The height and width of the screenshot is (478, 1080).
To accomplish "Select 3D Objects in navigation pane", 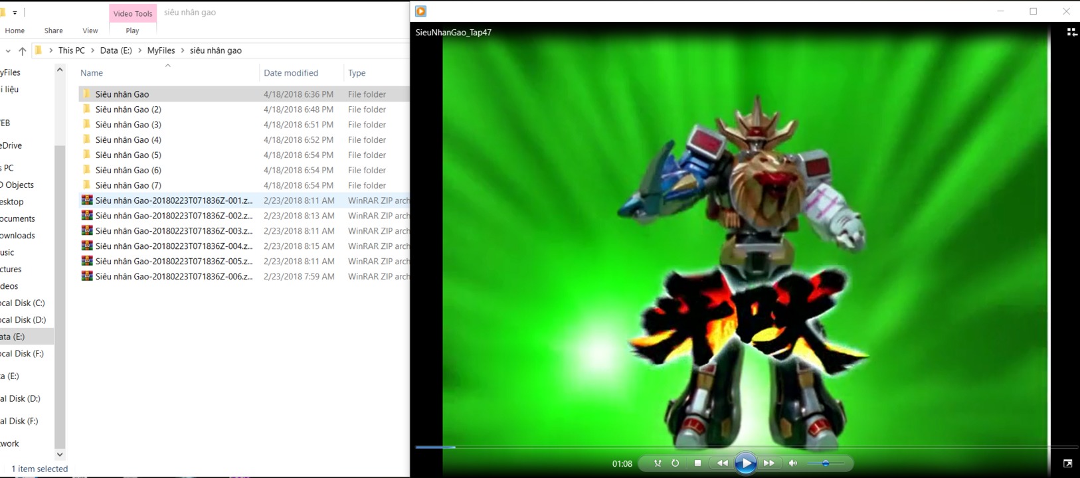I will pyautogui.click(x=17, y=185).
